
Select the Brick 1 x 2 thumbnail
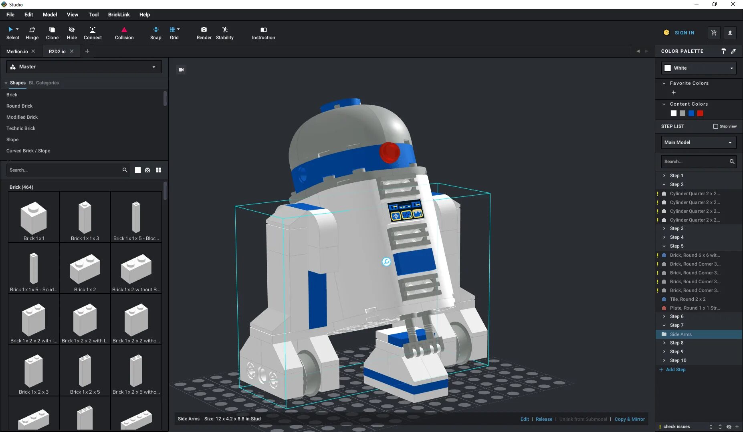point(85,268)
